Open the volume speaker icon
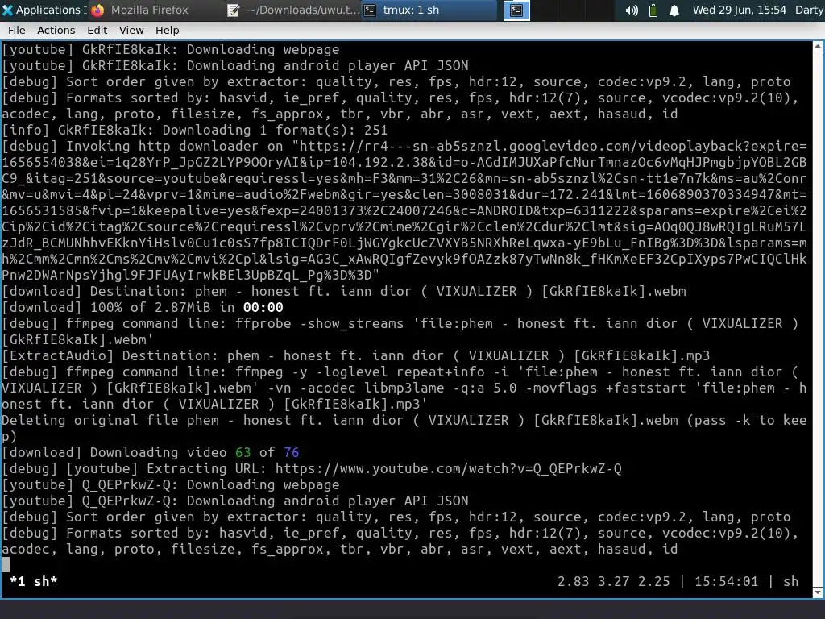This screenshot has height=619, width=825. (x=632, y=10)
